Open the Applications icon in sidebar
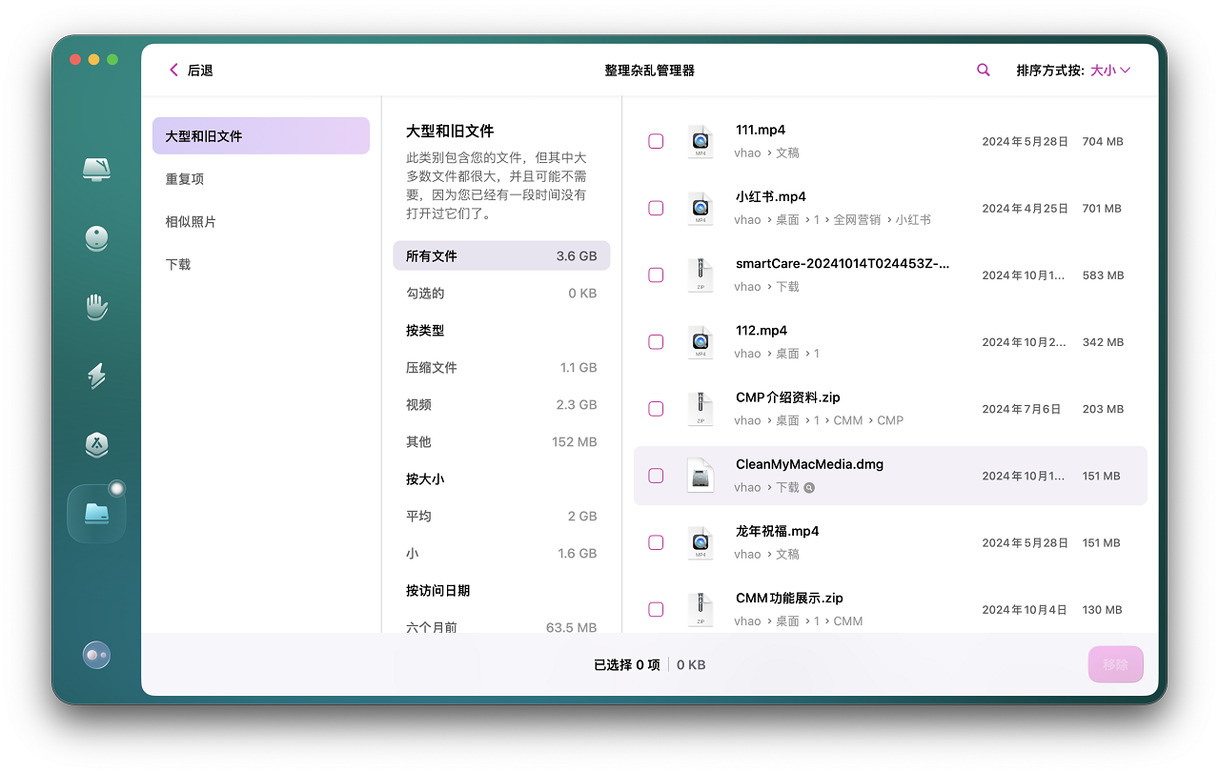The image size is (1219, 773). (x=96, y=444)
